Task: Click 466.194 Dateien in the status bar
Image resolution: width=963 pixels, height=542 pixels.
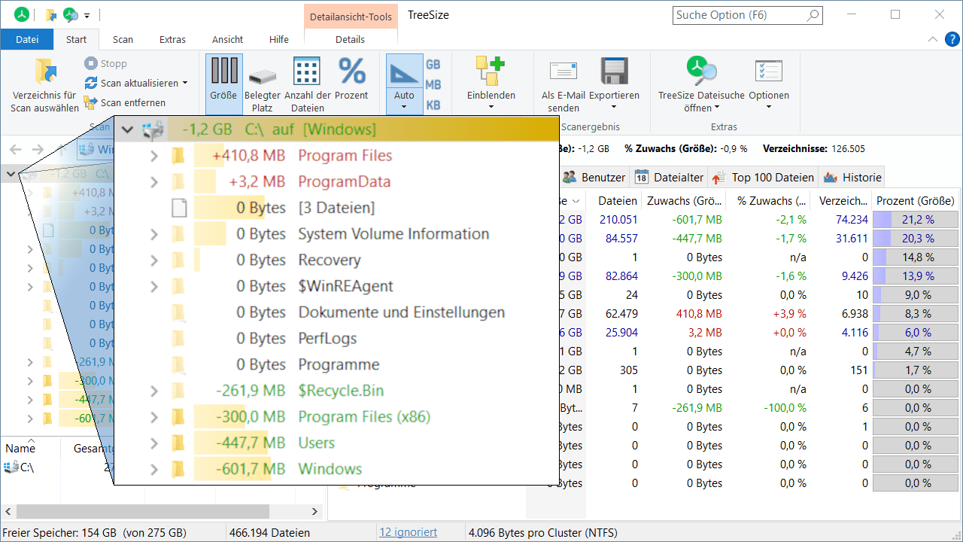Action: [269, 532]
